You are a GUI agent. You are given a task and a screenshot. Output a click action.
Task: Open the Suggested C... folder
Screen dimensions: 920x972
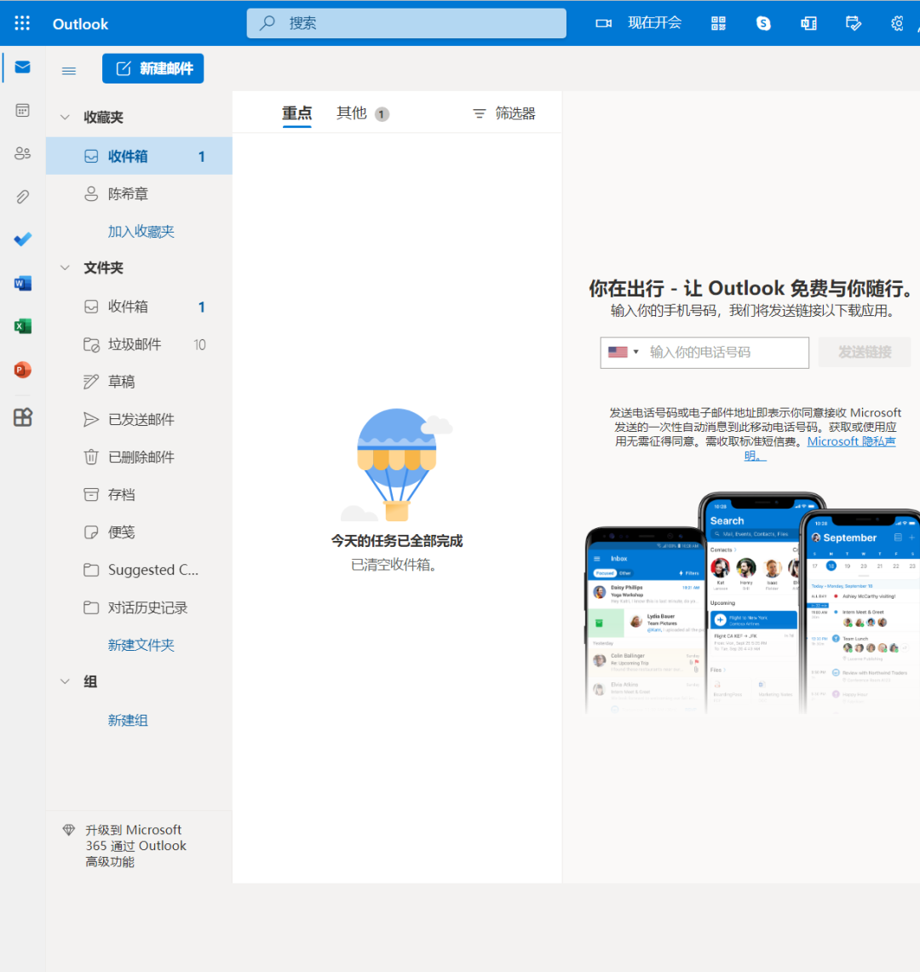(140, 570)
